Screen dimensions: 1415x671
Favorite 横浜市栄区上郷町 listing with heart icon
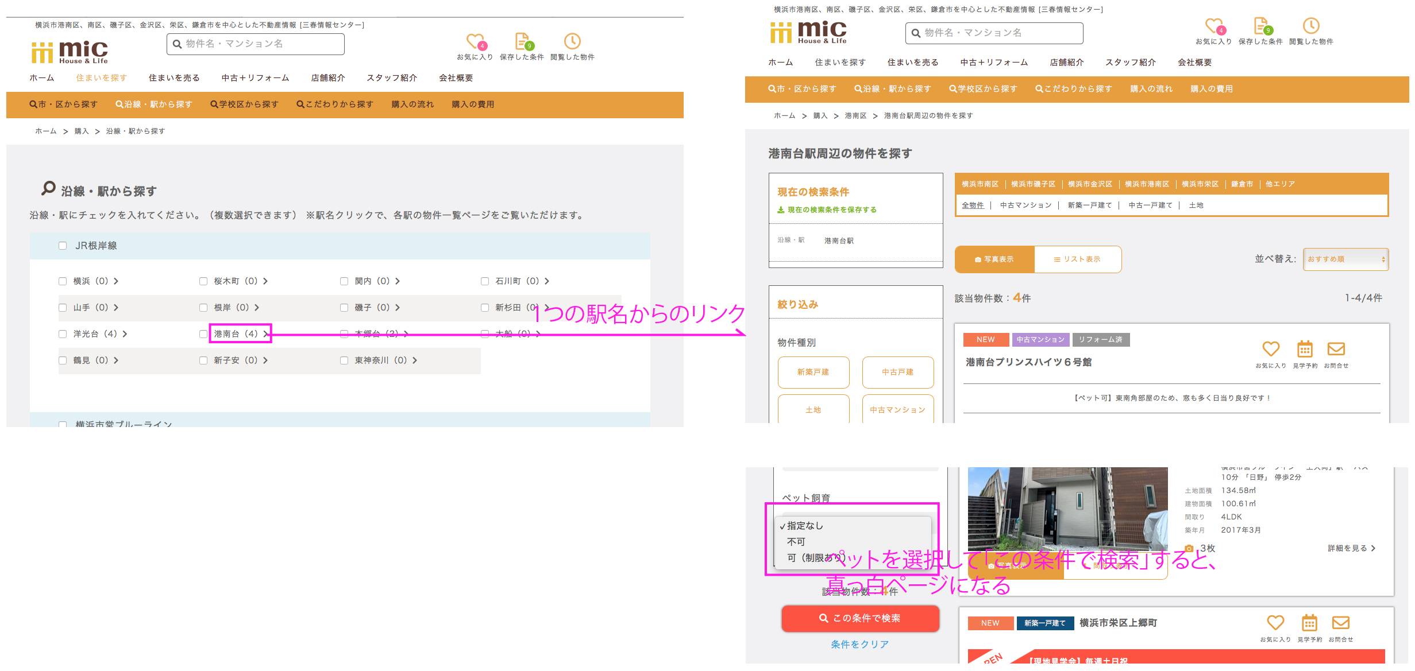pyautogui.click(x=1275, y=623)
